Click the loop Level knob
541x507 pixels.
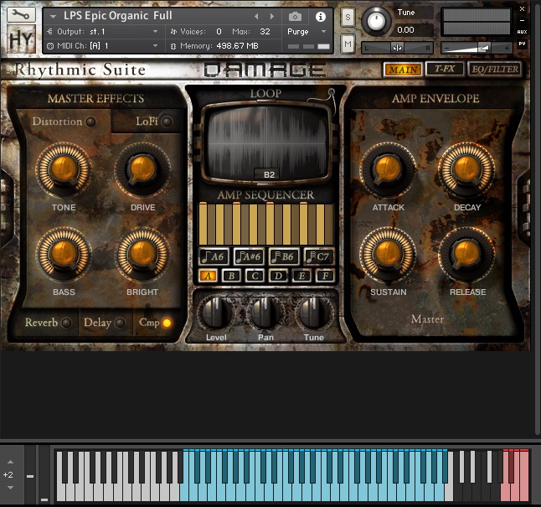point(215,312)
